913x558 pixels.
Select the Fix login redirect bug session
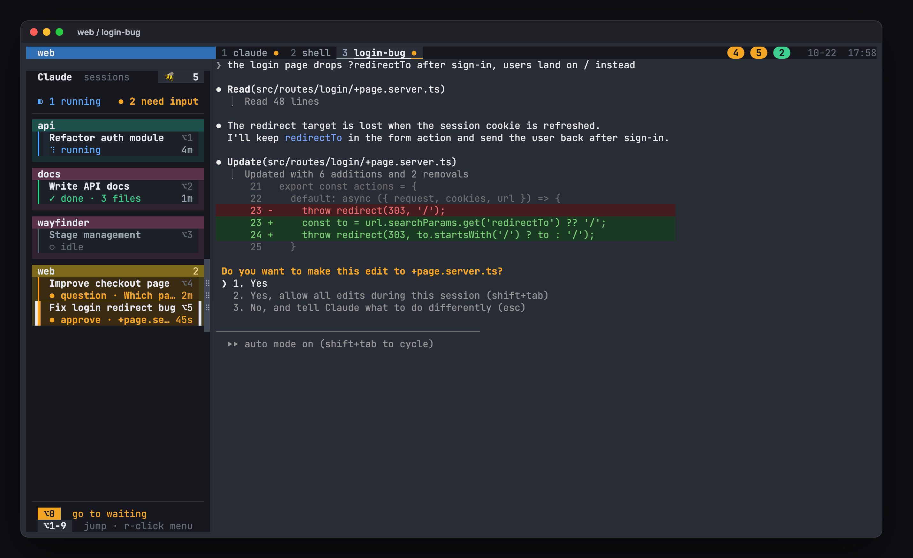[118, 313]
